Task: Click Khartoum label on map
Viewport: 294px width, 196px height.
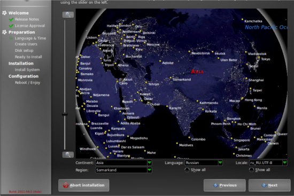Action: click(121, 108)
